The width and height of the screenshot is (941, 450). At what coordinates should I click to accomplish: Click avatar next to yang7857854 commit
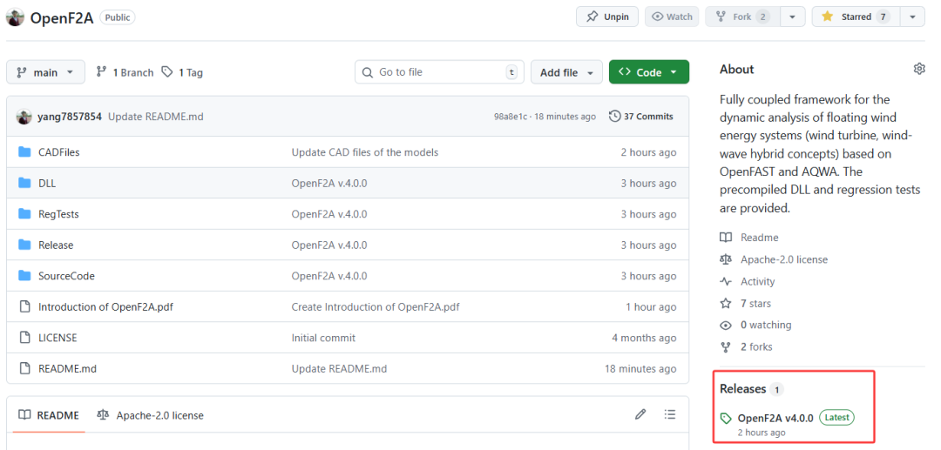tap(24, 117)
